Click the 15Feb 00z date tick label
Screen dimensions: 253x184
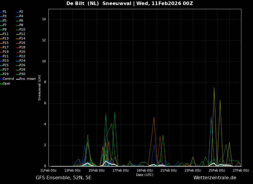coord(96,170)
